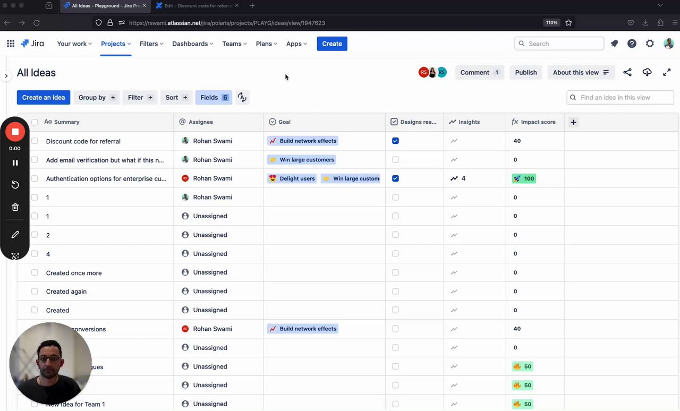Open the help question mark icon
This screenshot has width=680, height=411.
632,44
